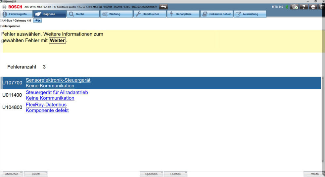Open the Suche search tab

83,14
